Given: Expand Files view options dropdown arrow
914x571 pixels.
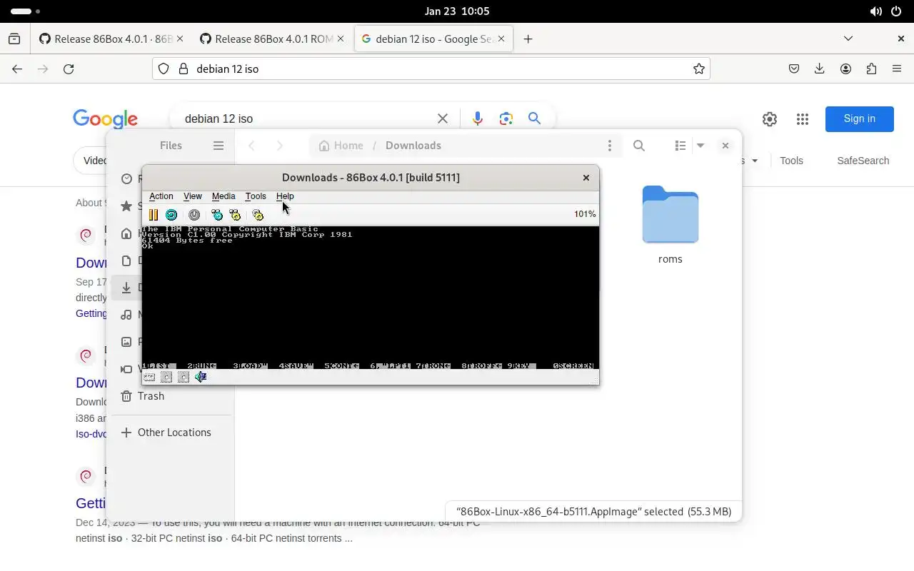Looking at the screenshot, I should [700, 146].
